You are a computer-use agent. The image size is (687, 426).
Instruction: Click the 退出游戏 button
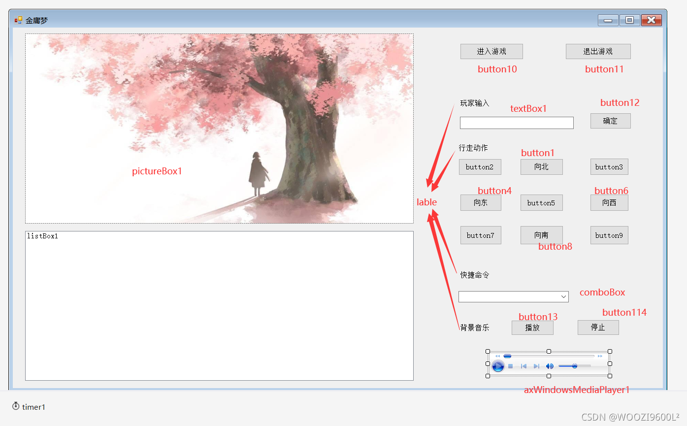click(598, 51)
